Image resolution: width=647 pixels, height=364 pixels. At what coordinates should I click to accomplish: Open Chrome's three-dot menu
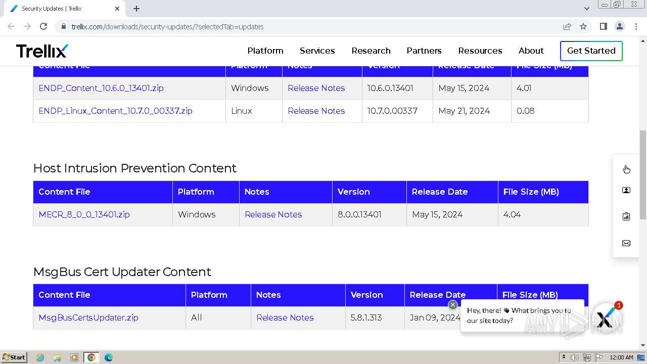[636, 26]
